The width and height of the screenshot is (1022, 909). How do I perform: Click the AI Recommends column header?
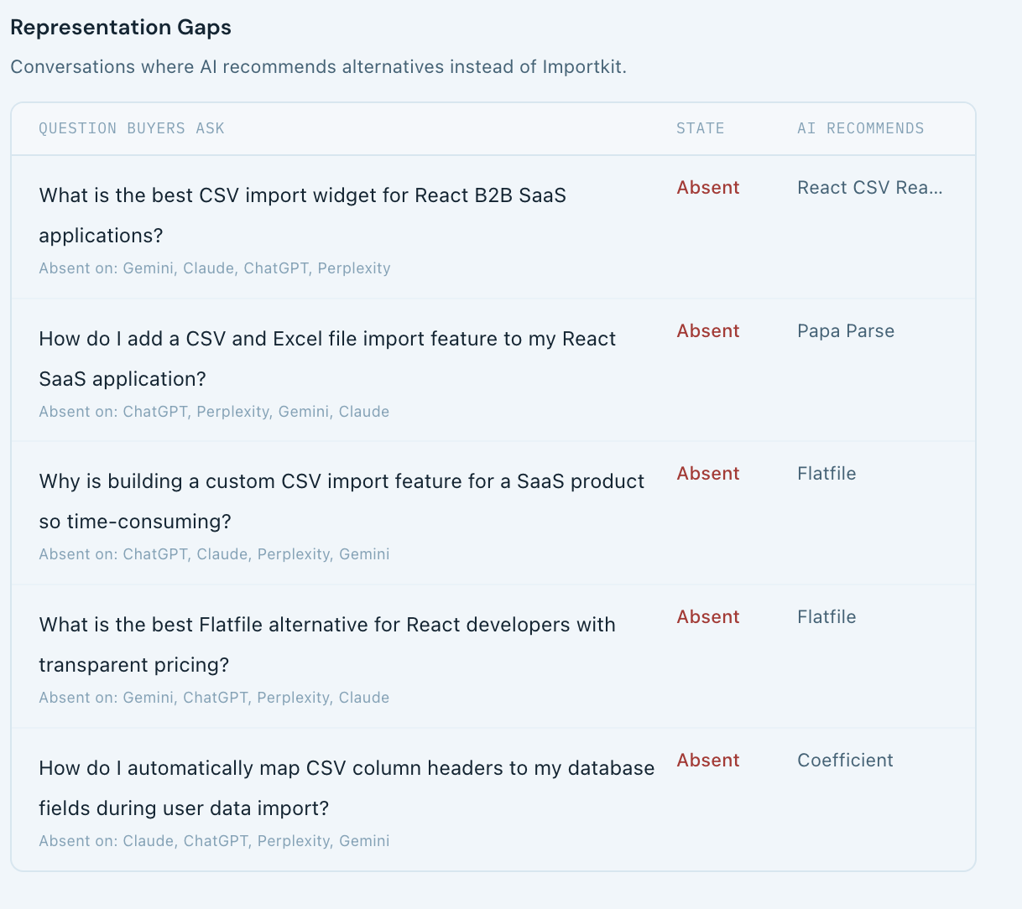[x=860, y=128]
